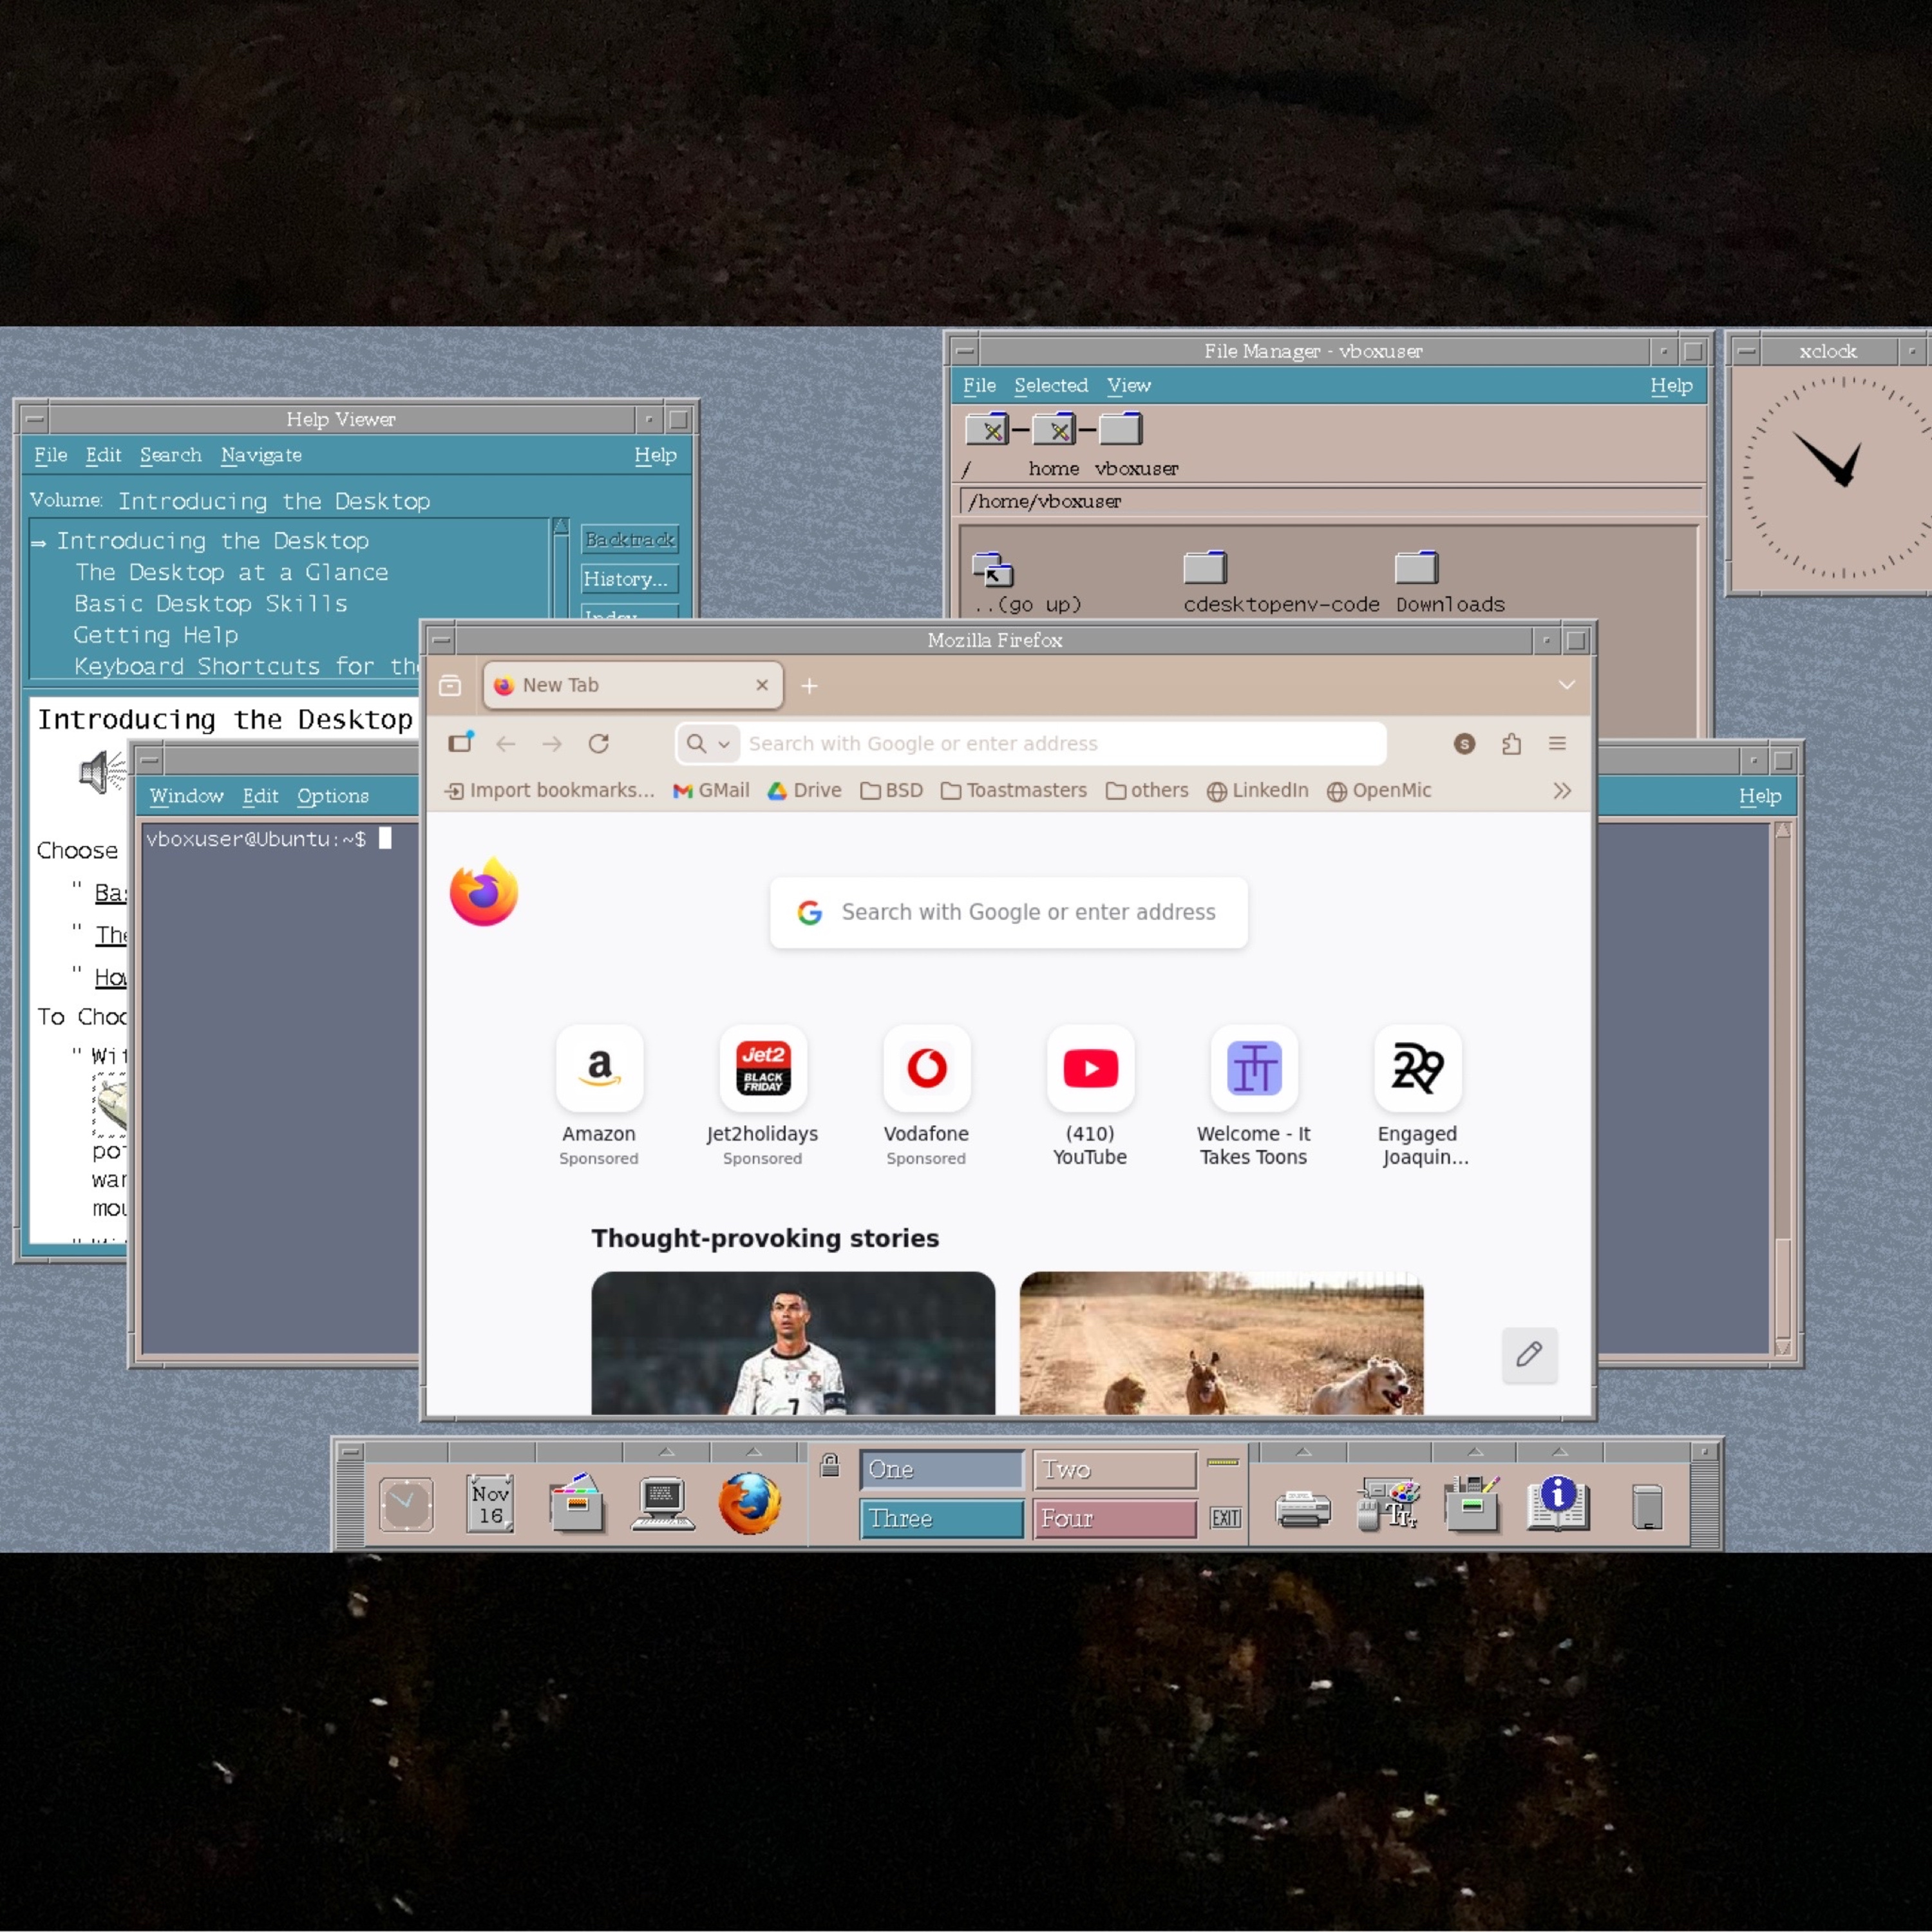Open the calendar icon showing Nov 16
1932x1932 pixels.
(x=490, y=1503)
